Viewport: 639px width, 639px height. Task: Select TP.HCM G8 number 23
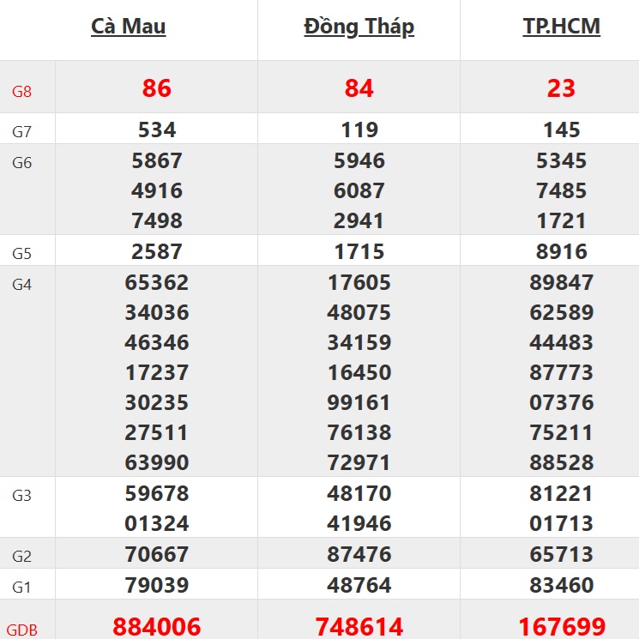pos(561,88)
